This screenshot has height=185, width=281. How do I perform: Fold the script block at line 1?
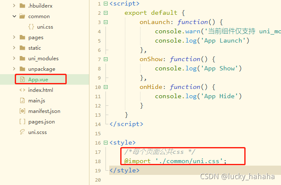click(106, 3)
